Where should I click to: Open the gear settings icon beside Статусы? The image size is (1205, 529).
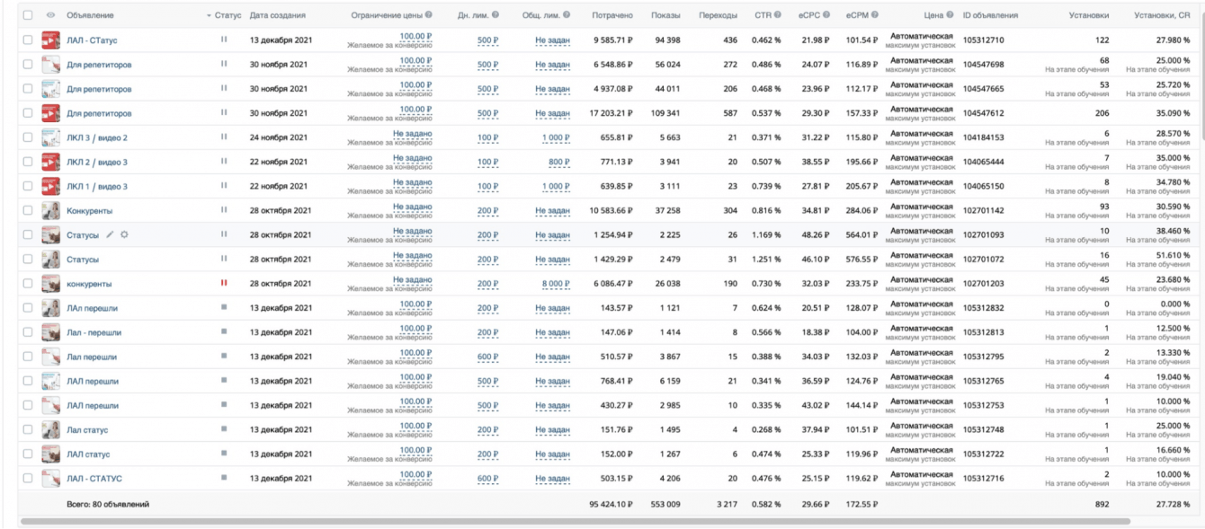click(x=124, y=234)
